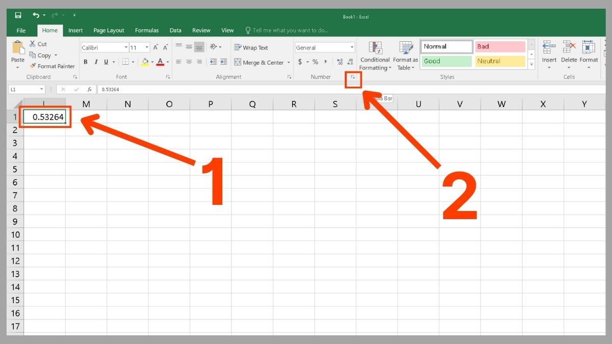Click the Tell me what you want to do box
Viewport: 612px width, 344px height.
[287, 31]
